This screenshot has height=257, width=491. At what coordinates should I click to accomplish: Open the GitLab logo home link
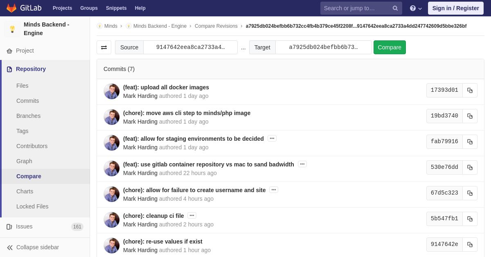coord(23,8)
